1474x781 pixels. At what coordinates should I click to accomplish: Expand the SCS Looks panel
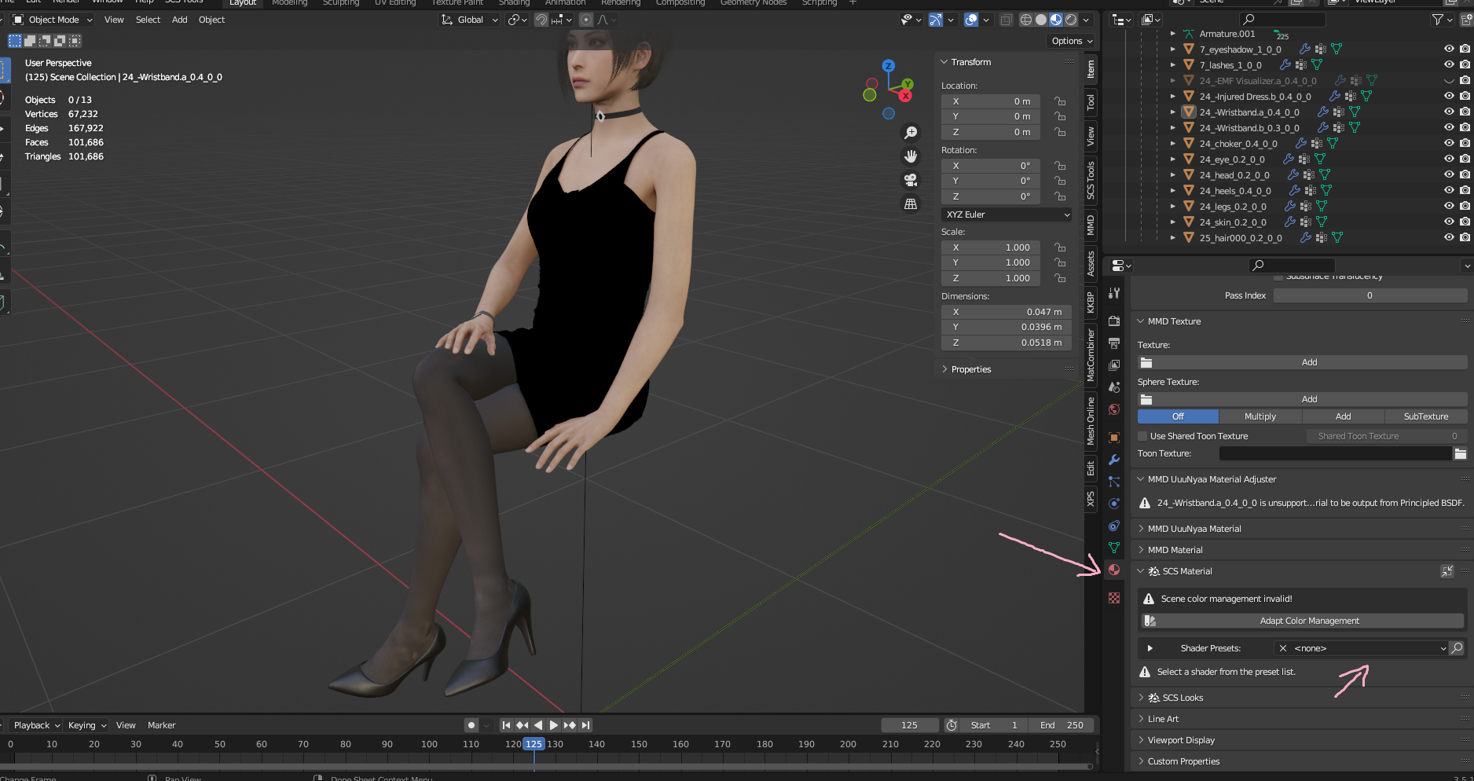(x=1182, y=698)
